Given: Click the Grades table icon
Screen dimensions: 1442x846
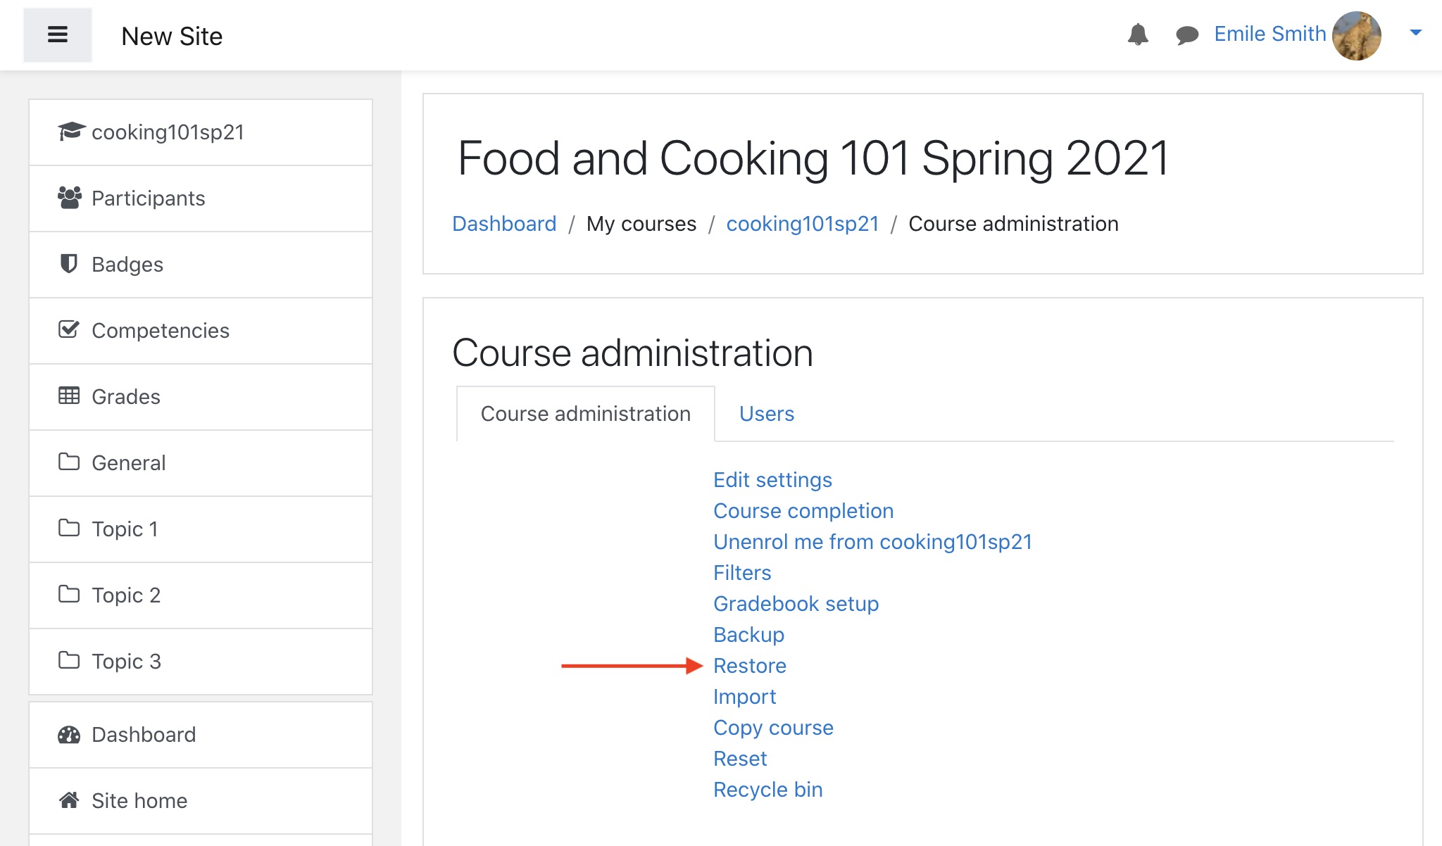Looking at the screenshot, I should [68, 396].
